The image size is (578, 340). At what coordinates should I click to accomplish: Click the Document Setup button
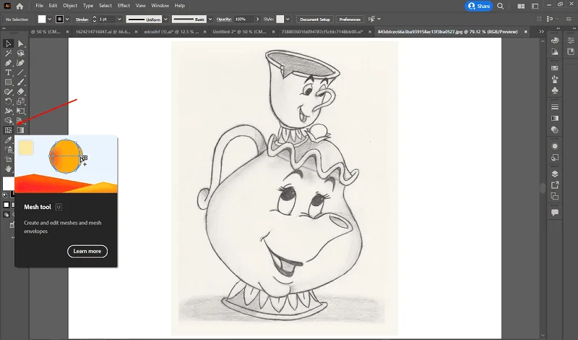tap(315, 20)
